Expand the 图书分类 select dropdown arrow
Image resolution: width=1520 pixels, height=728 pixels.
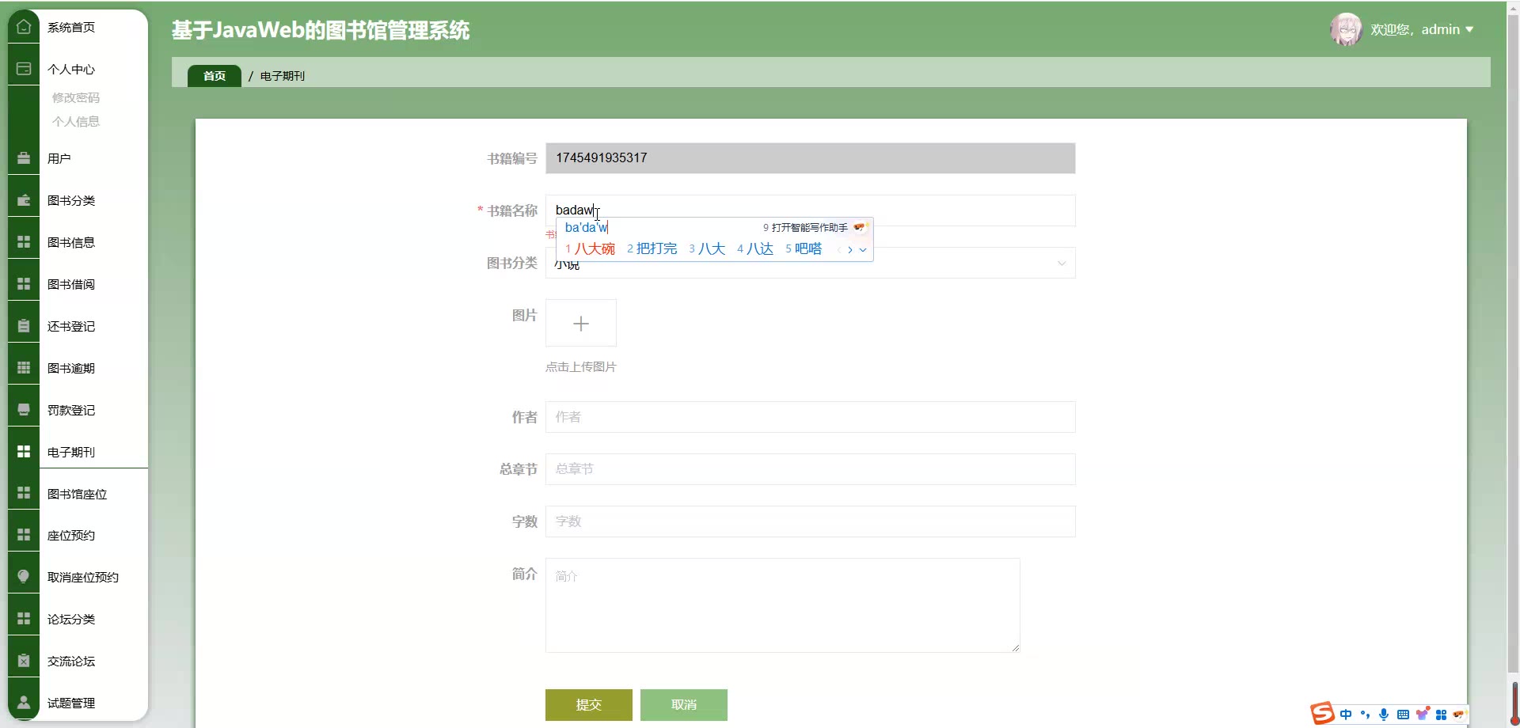tap(1062, 264)
